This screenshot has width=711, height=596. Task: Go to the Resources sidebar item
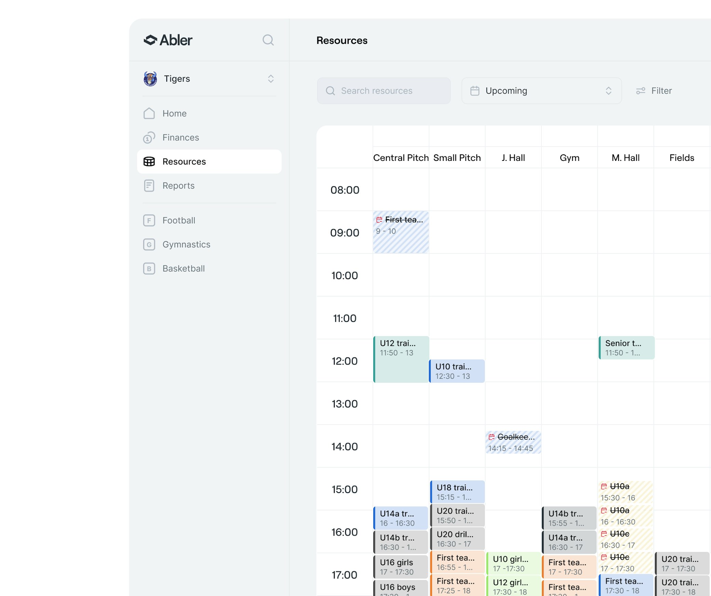(209, 162)
